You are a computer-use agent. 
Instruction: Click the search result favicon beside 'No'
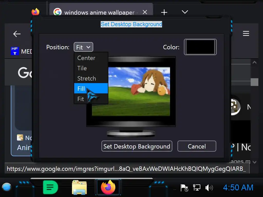[x=20, y=137]
